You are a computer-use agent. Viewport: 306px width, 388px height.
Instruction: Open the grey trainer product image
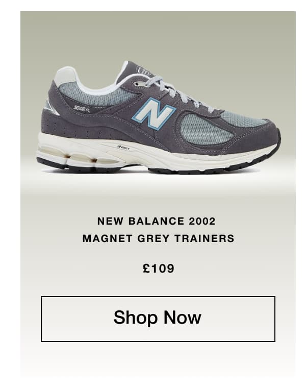click(x=158, y=117)
